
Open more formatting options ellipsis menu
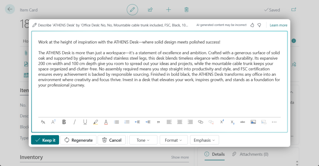click(274, 122)
